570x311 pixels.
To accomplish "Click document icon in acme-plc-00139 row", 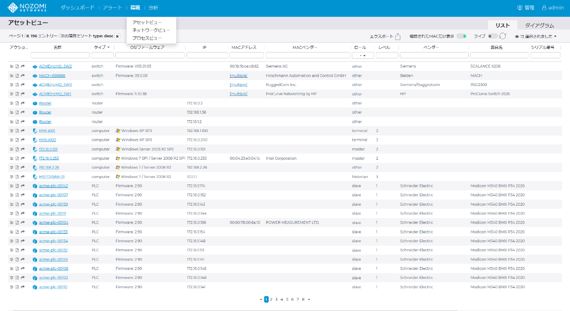I will (x=17, y=204).
